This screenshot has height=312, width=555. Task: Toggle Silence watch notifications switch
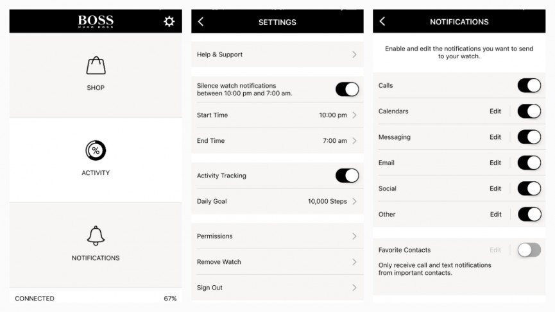(347, 89)
